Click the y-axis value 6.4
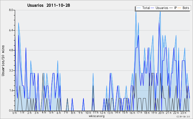The width and height of the screenshot is (193, 119). pyautogui.click(x=11, y=30)
